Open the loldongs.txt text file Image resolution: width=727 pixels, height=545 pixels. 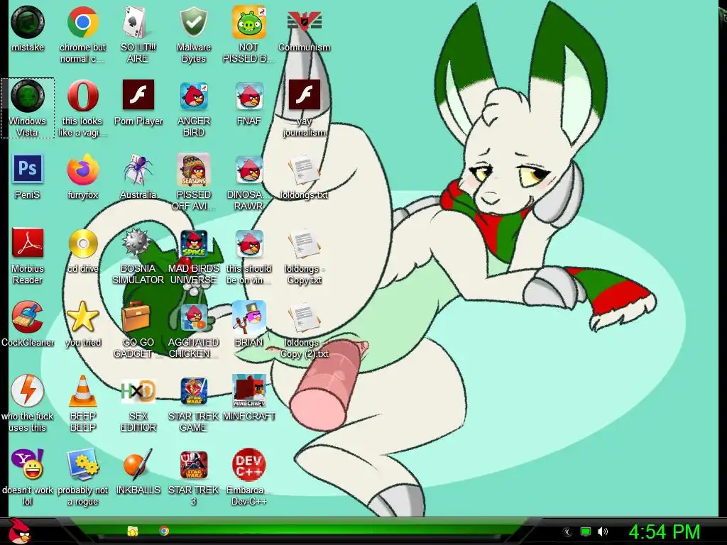304,170
